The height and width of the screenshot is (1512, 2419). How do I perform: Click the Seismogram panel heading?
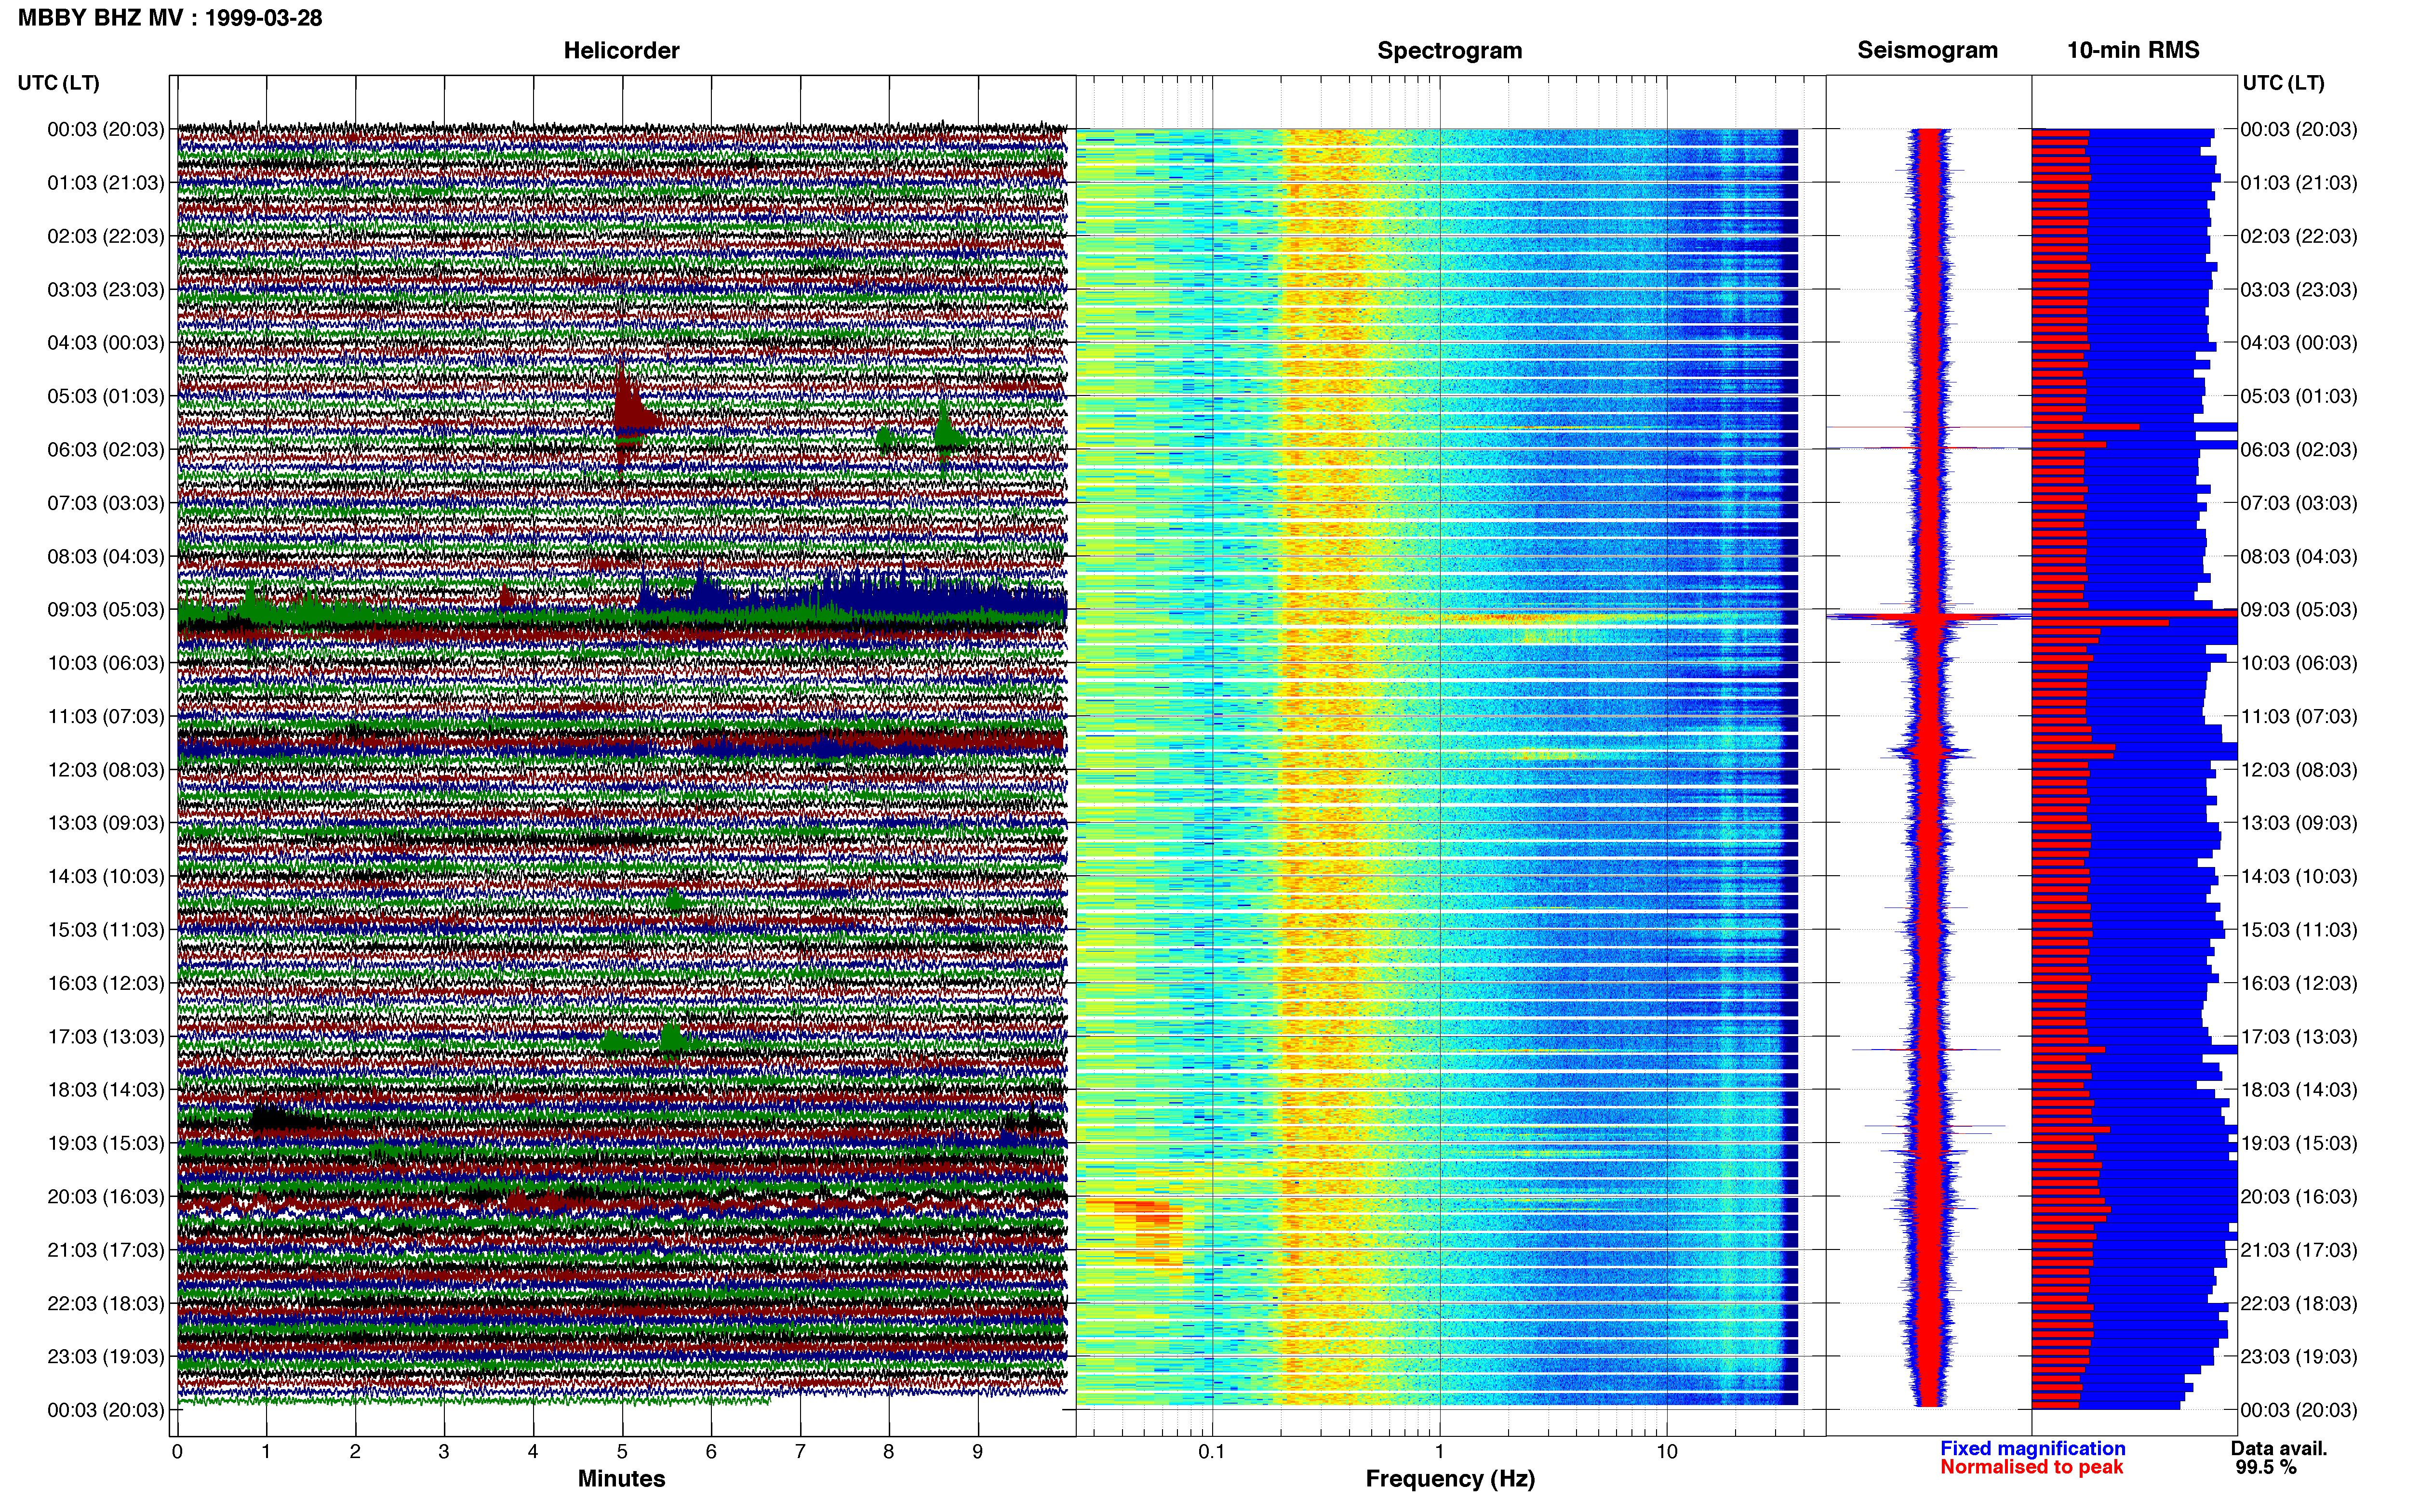click(x=1927, y=50)
